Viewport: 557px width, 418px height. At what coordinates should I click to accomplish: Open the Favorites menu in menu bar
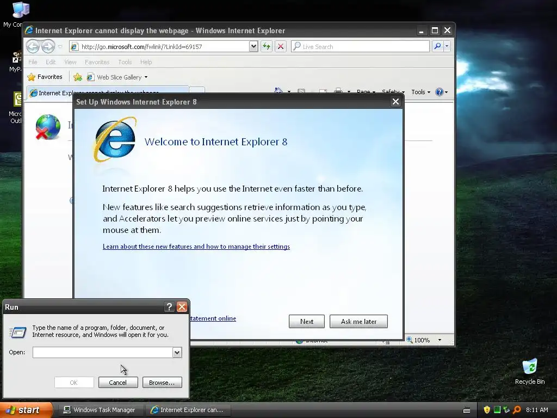[97, 62]
